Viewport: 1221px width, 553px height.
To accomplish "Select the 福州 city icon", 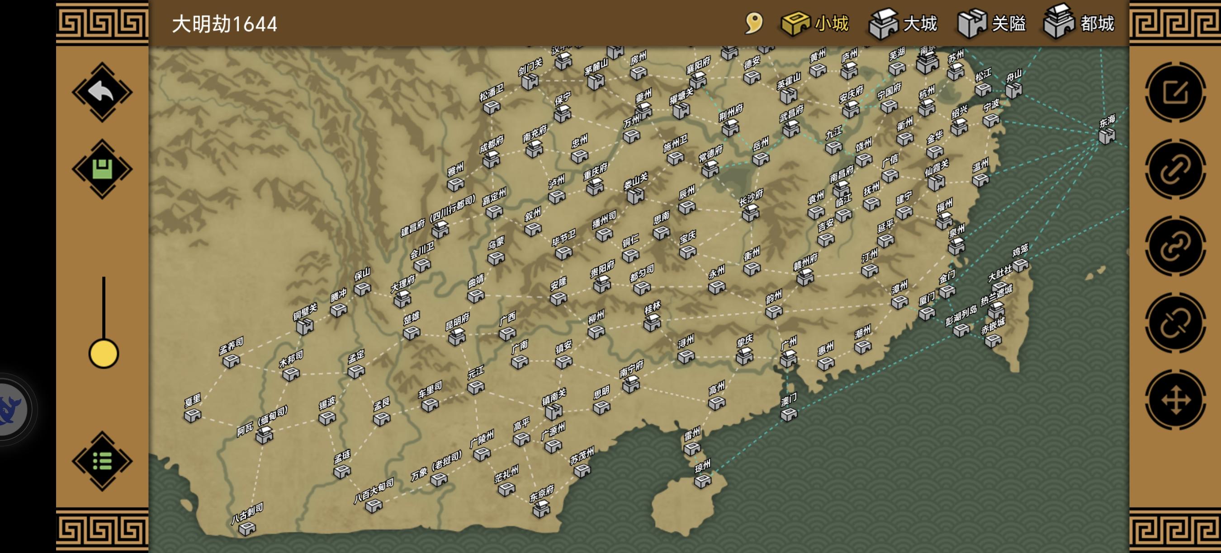I will 944,220.
